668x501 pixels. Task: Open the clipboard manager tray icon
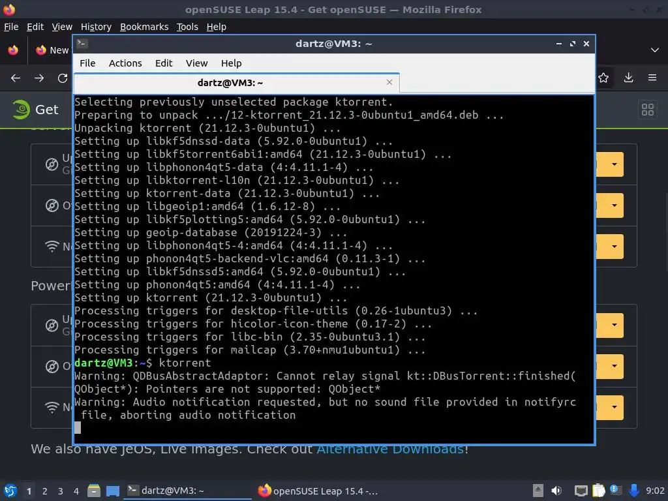[x=599, y=491]
